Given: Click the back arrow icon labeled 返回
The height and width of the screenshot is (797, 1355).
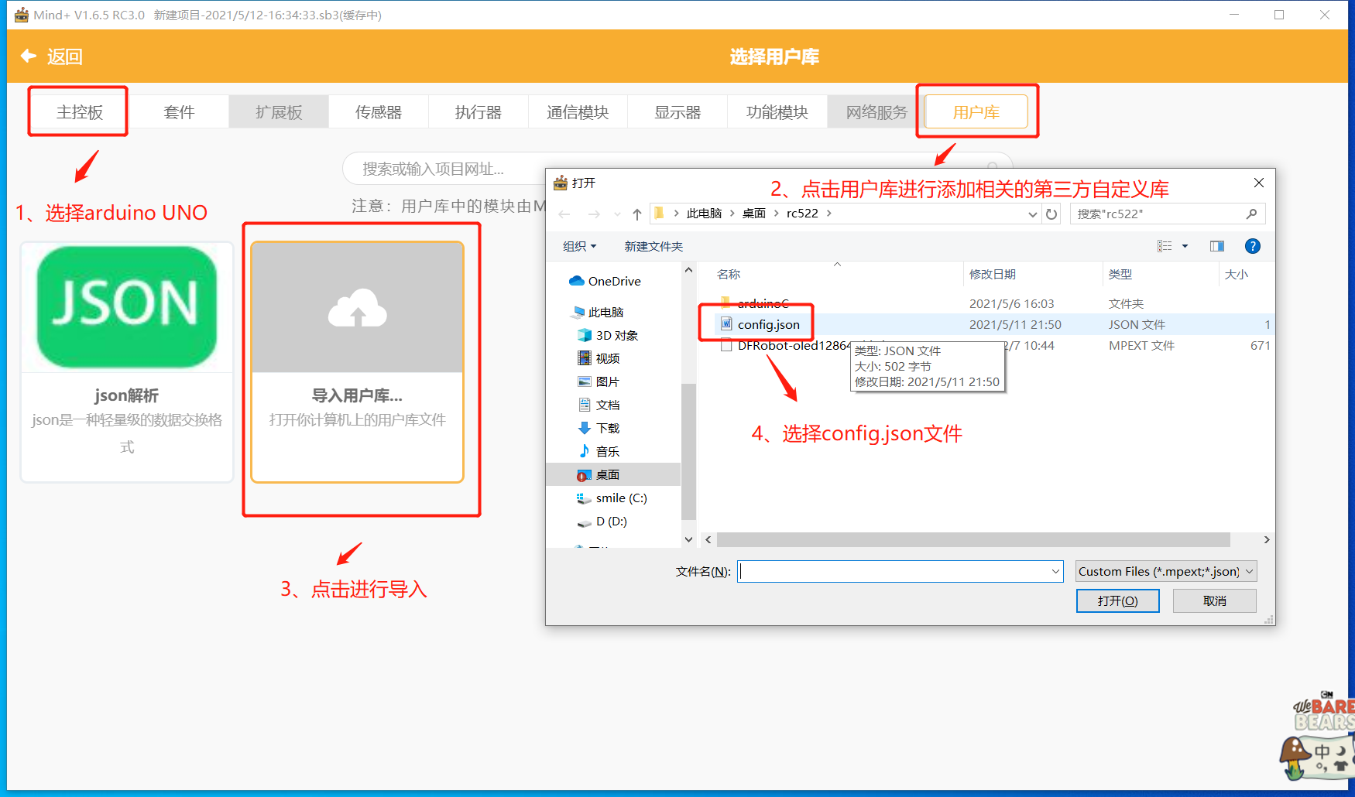Looking at the screenshot, I should 29,56.
